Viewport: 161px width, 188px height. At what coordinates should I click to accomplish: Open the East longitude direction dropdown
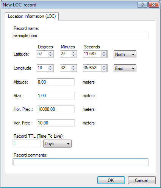tap(125, 68)
